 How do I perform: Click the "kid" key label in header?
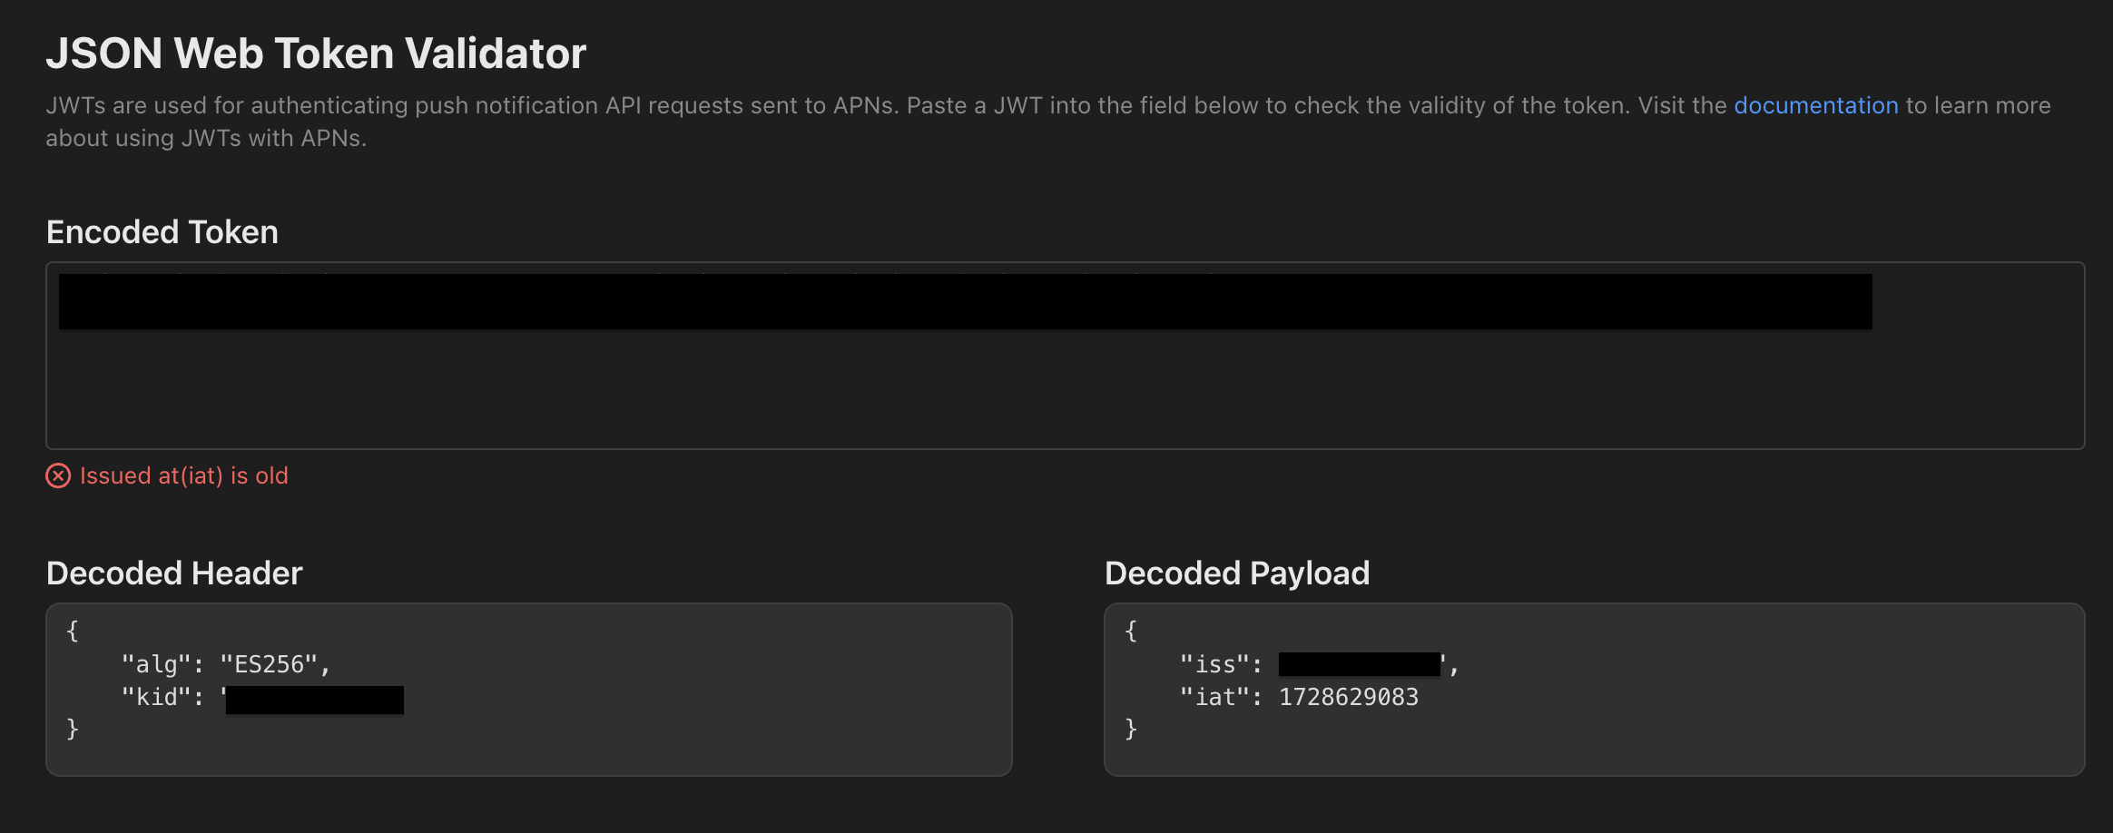(156, 697)
